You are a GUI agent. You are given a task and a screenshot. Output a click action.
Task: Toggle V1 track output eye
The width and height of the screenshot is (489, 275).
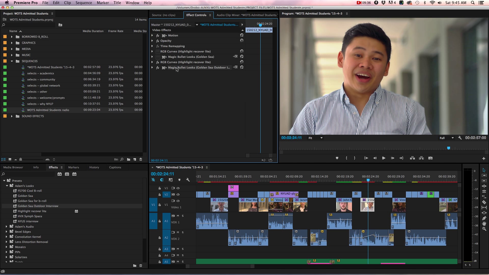tap(178, 201)
